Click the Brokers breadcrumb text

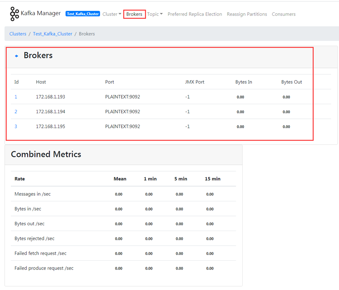tap(87, 34)
